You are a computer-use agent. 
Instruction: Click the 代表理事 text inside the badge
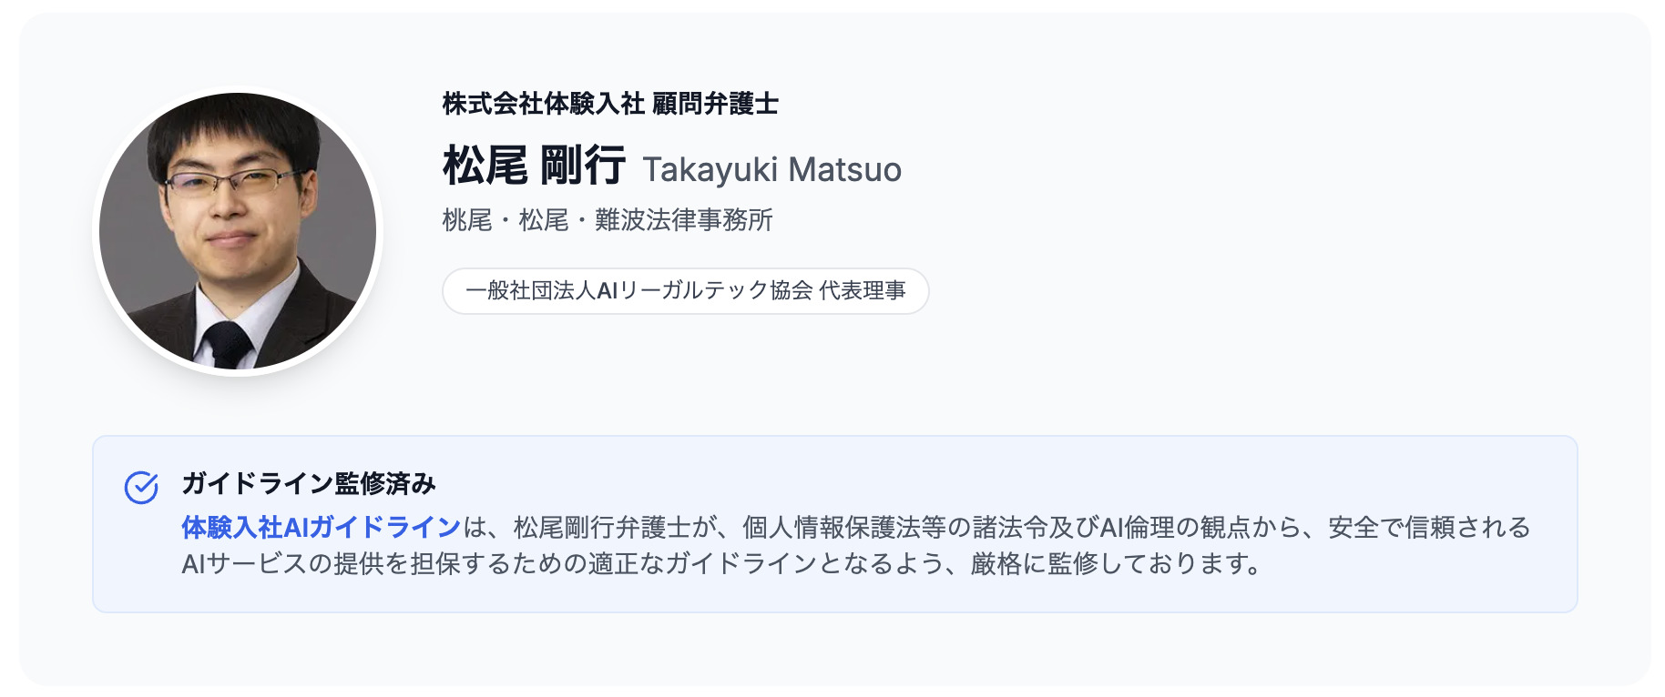click(862, 291)
